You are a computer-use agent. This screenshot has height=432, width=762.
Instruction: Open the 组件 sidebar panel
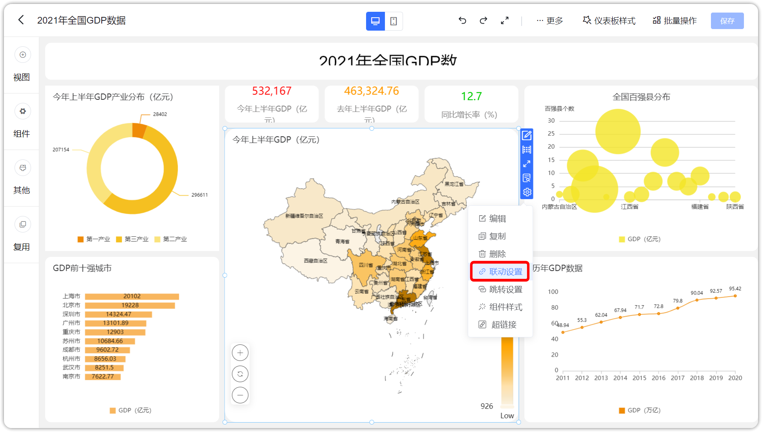point(22,121)
